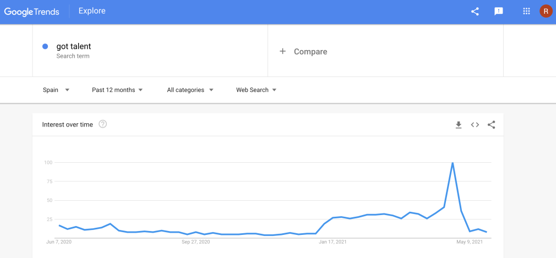Open the embed code icon
This screenshot has width=556, height=258.
pyautogui.click(x=475, y=125)
